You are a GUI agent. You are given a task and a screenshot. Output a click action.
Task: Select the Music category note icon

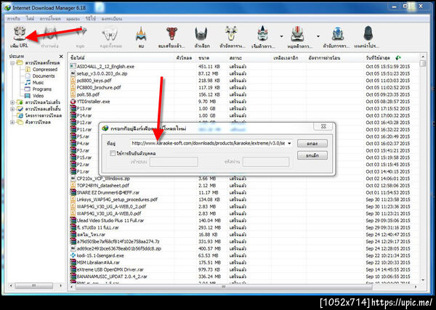[28, 83]
